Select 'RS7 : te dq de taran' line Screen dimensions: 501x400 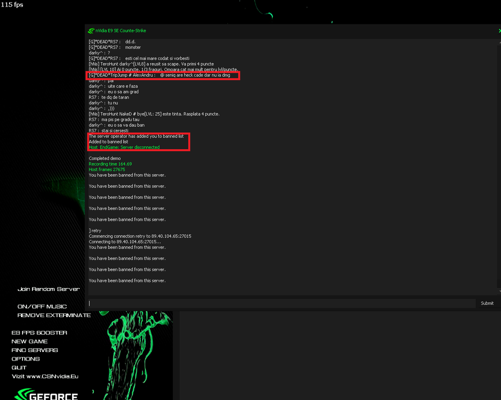[109, 97]
